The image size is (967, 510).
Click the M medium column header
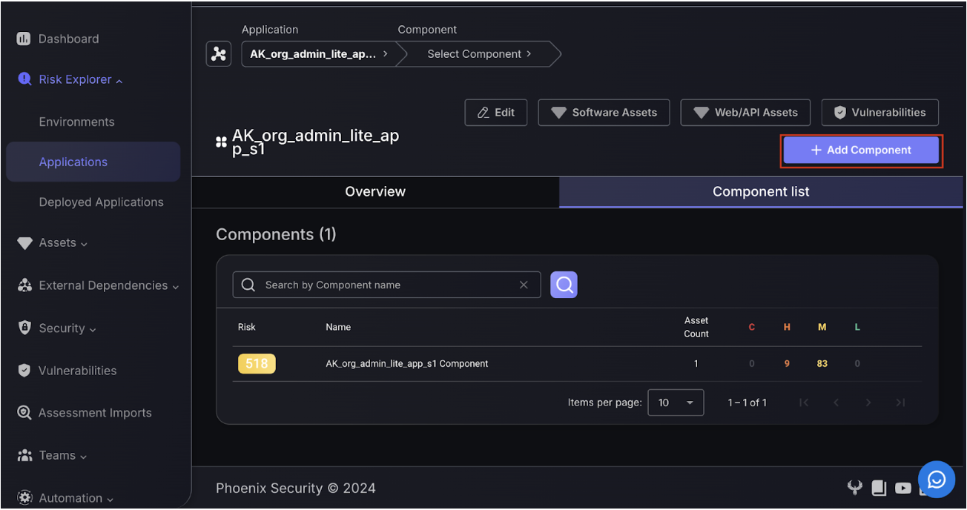pos(822,327)
